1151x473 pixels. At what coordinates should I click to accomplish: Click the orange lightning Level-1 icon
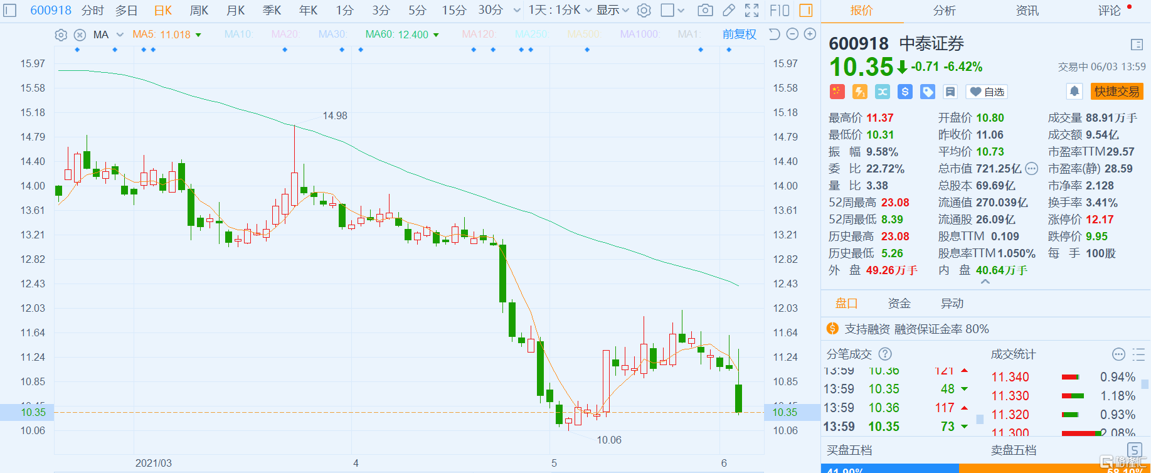[x=859, y=92]
